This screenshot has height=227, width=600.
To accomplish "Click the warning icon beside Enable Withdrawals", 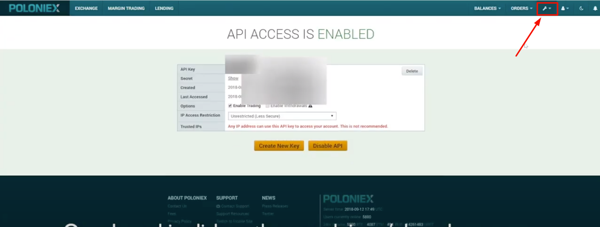I will point(310,106).
